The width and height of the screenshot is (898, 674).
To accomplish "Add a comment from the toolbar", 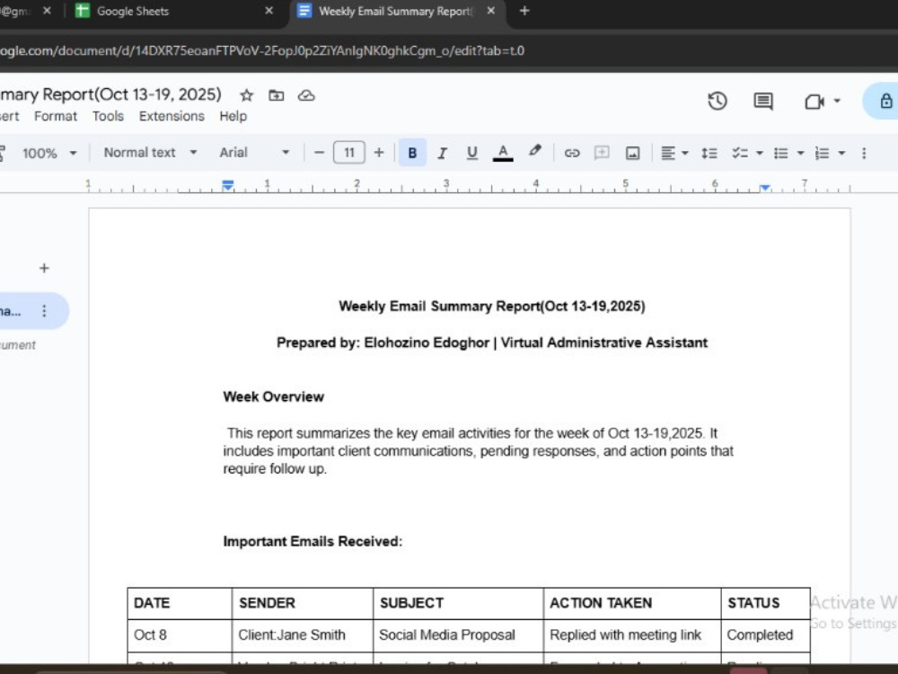I will pos(602,153).
